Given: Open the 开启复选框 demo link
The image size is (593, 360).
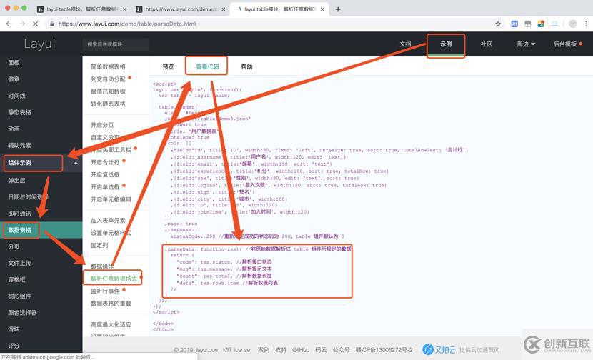Looking at the screenshot, I should [105, 174].
